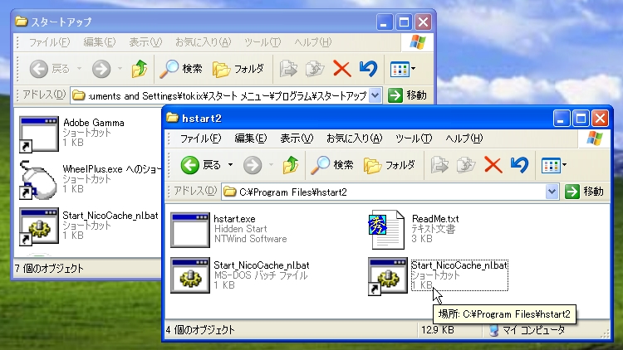Click Forward arrow in スタートアップ window
The width and height of the screenshot is (623, 350).
click(x=101, y=69)
